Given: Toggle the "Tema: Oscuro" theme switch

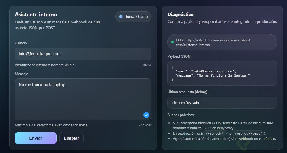Looking at the screenshot, I should (x=133, y=17).
